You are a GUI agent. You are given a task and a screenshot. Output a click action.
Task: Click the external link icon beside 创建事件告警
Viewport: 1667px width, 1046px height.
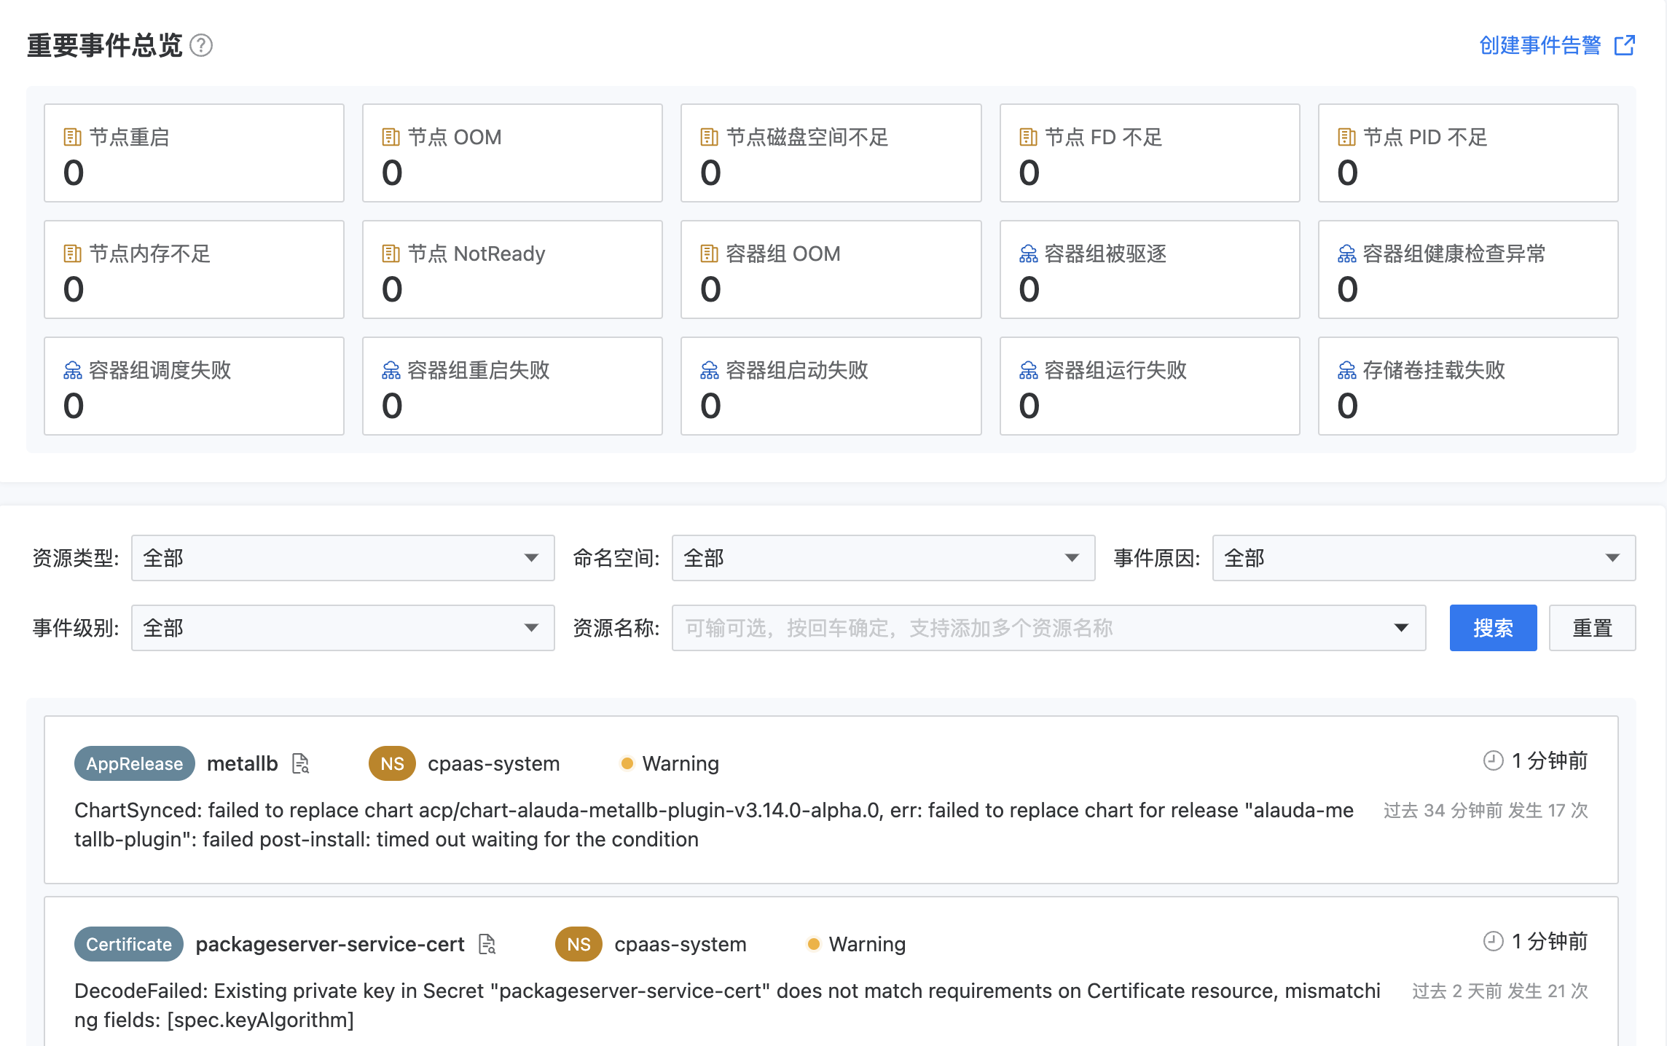click(1624, 46)
